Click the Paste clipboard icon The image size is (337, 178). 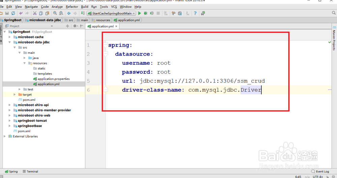point(47,13)
